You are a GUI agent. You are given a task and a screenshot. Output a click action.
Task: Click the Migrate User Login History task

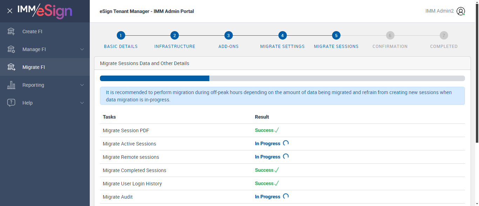[132, 184]
